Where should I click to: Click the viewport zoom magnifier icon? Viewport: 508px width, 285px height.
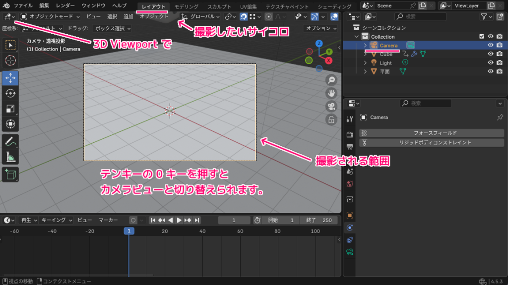pos(331,80)
